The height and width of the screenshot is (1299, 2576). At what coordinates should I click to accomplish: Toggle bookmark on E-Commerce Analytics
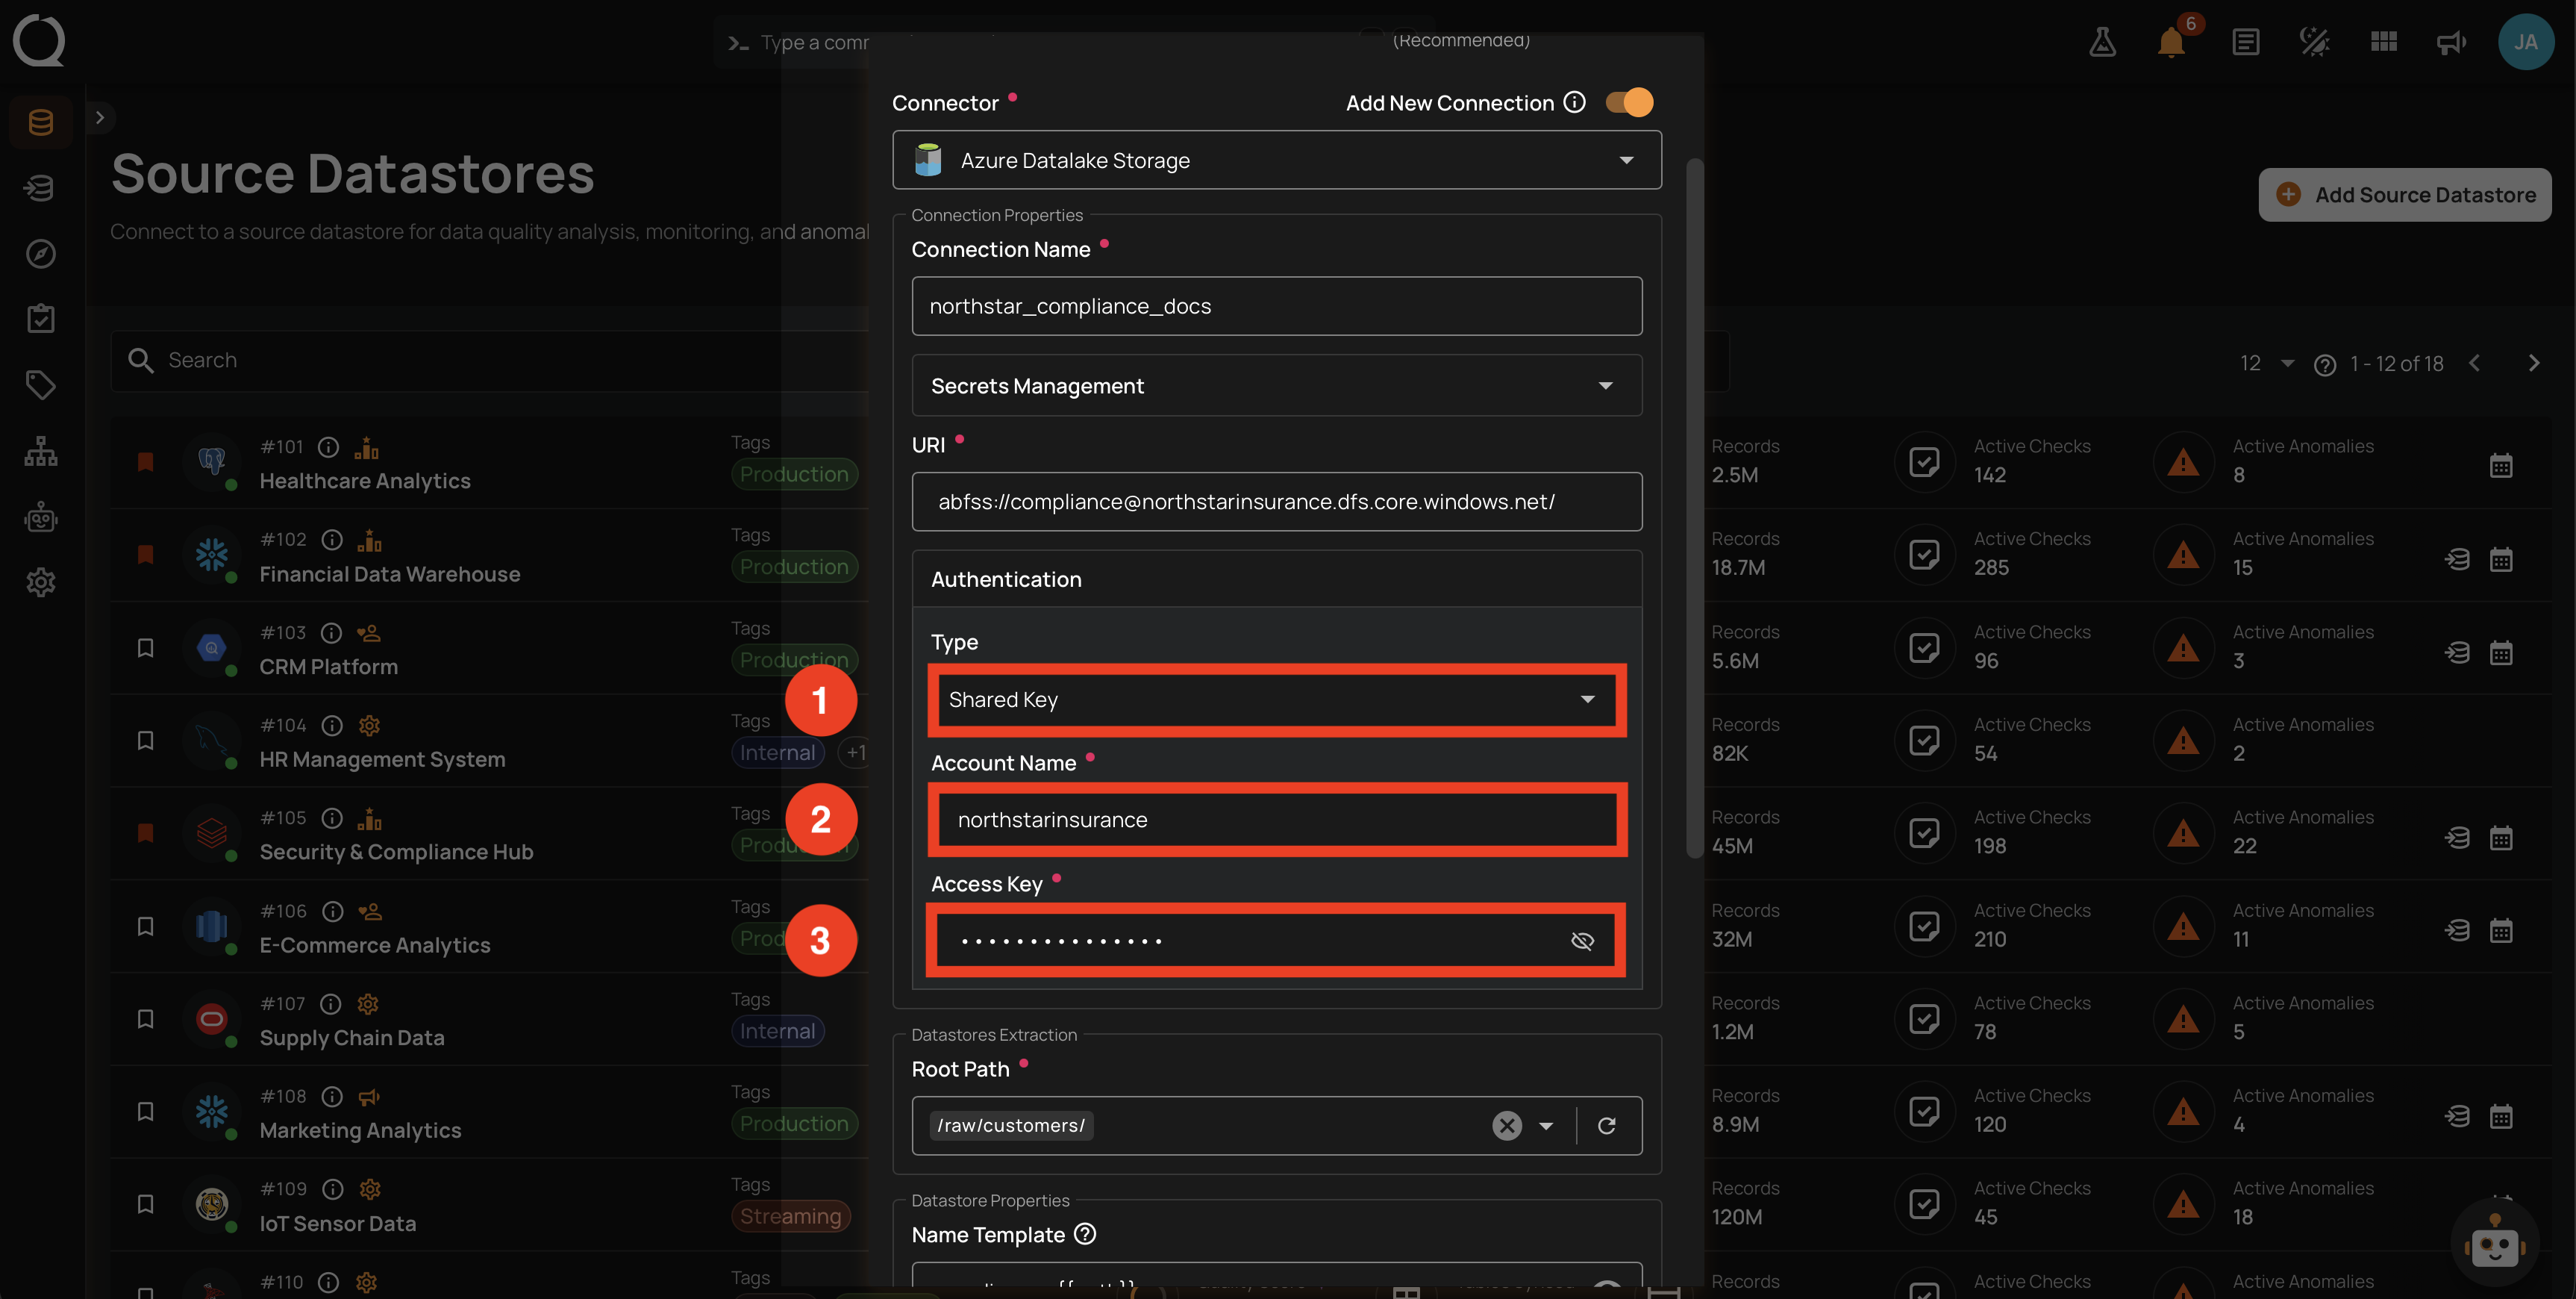point(145,926)
